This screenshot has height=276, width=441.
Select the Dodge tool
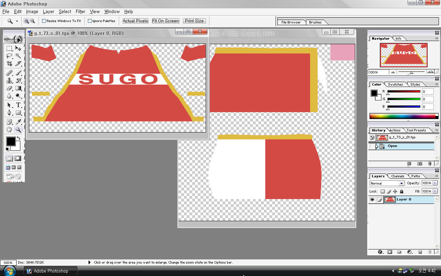18,96
